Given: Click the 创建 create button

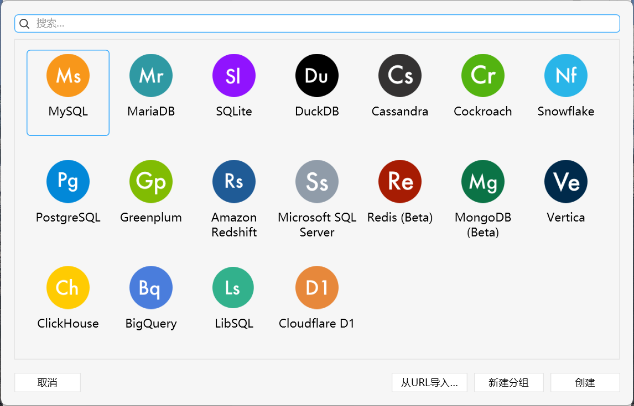Looking at the screenshot, I should 585,383.
